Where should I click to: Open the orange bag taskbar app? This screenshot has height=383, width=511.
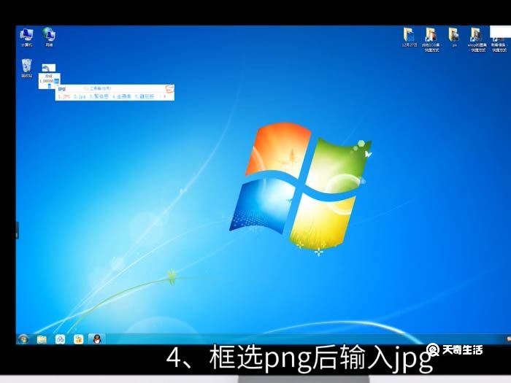78,339
